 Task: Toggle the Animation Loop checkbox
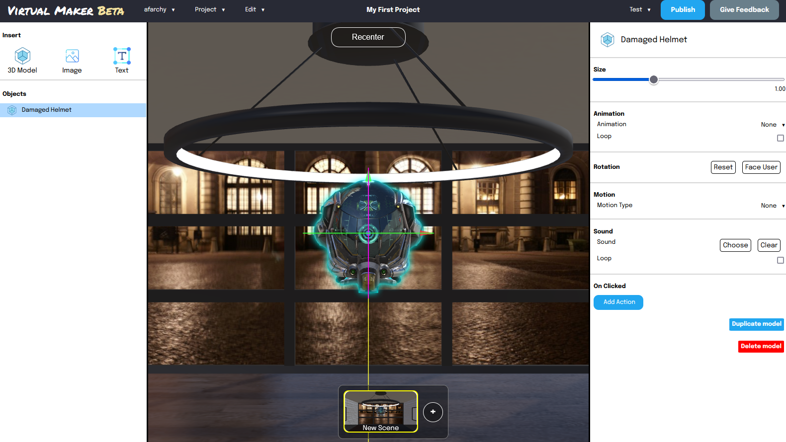click(x=780, y=138)
